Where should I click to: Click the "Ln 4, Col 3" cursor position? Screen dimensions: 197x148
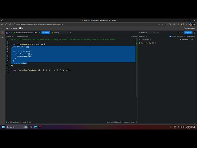[114, 122]
